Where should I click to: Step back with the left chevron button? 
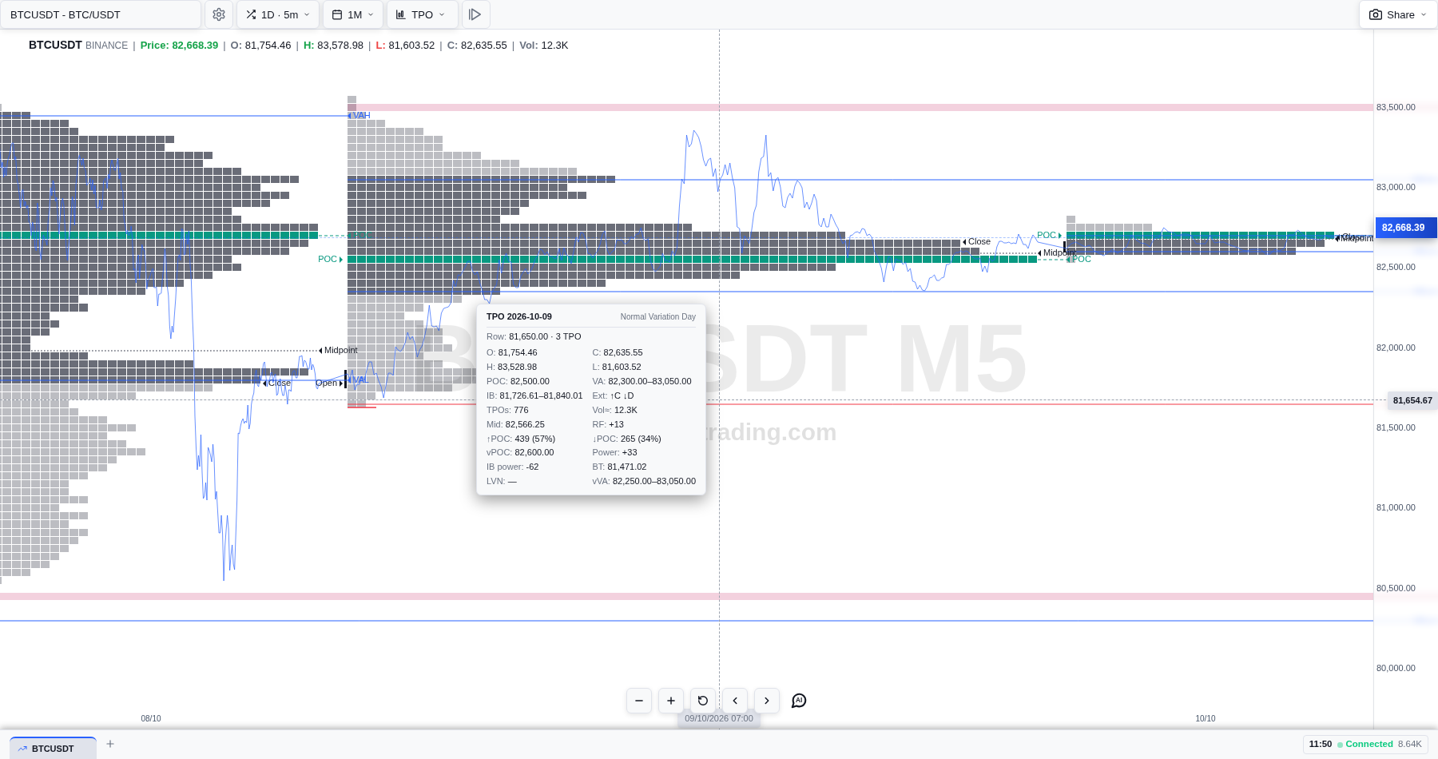[735, 701]
